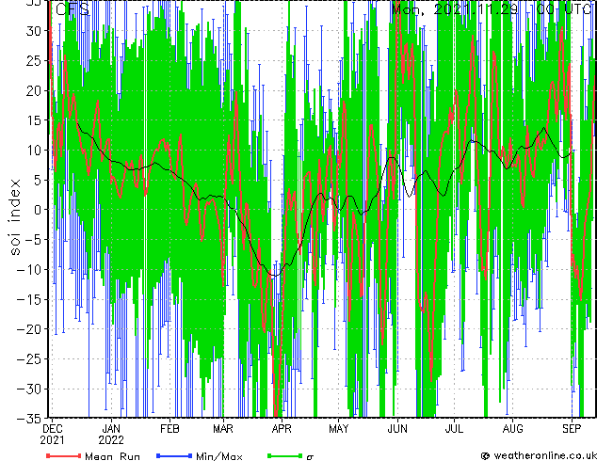Click the SEP x-axis label
597x461 pixels.
click(x=572, y=429)
